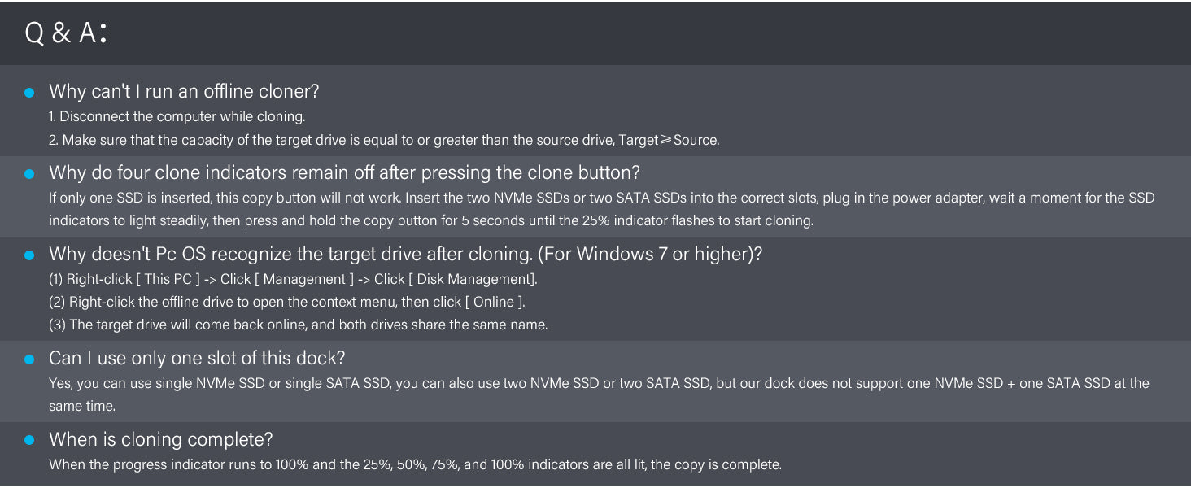
Task: Click the '[ This PC ]' text in step (1)
Action: pyautogui.click(x=168, y=279)
